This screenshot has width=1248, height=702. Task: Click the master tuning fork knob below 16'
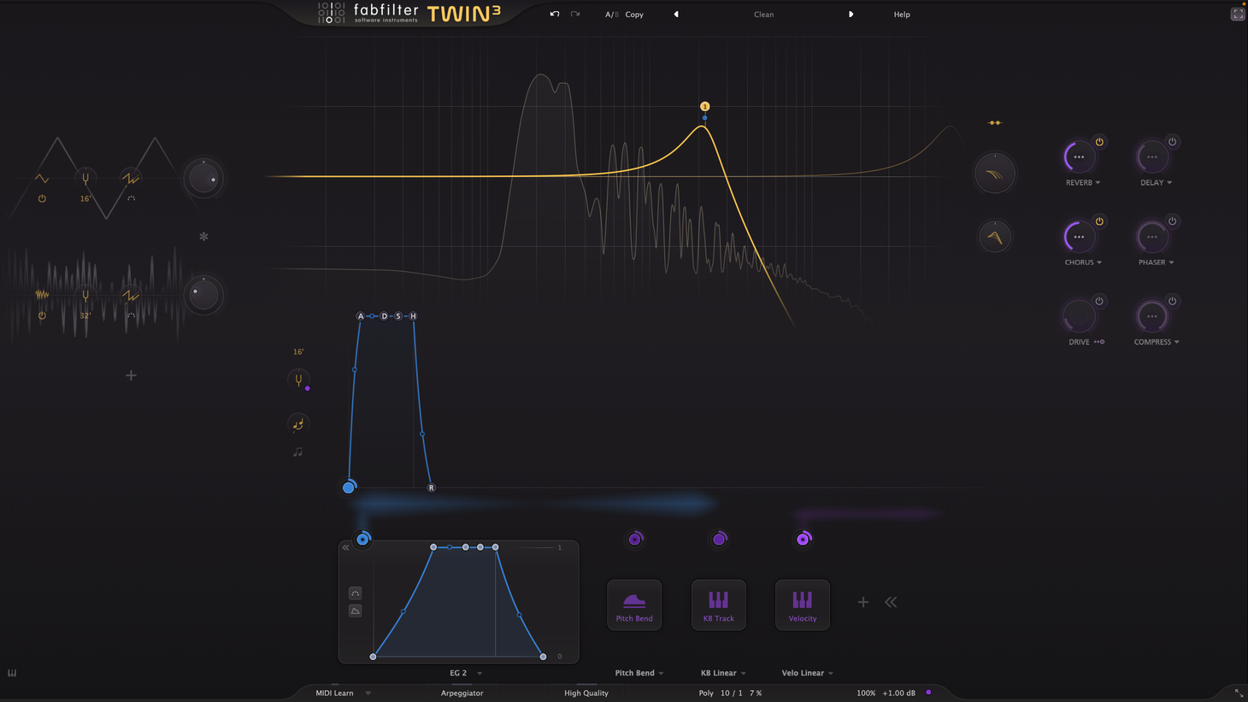click(x=298, y=380)
